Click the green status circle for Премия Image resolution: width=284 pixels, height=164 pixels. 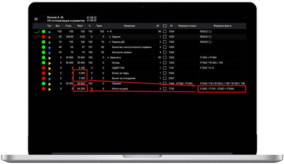pyautogui.click(x=44, y=83)
